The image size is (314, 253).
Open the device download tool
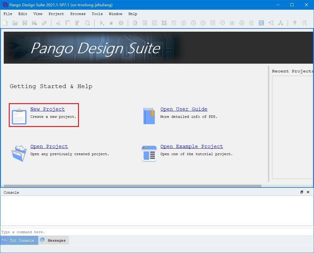point(241,23)
